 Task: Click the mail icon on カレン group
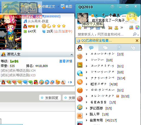(x=117, y=96)
